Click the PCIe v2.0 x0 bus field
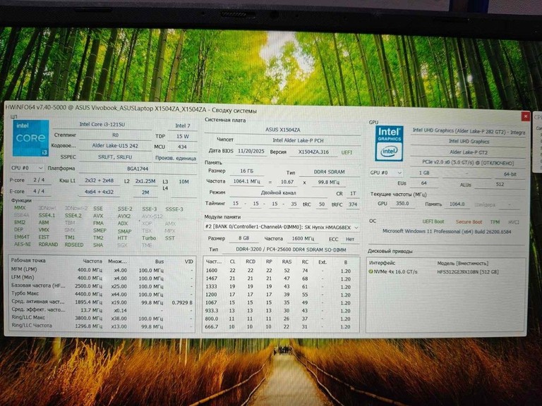Viewport: 542px width, 406px height. click(x=469, y=163)
